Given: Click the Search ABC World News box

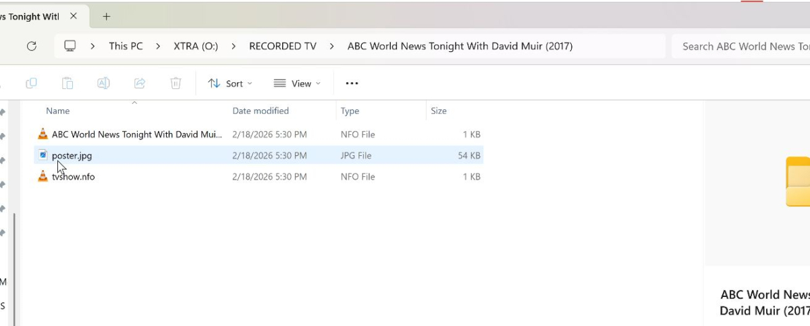Looking at the screenshot, I should pyautogui.click(x=742, y=46).
